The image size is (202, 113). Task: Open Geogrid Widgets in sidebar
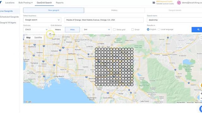8,23
